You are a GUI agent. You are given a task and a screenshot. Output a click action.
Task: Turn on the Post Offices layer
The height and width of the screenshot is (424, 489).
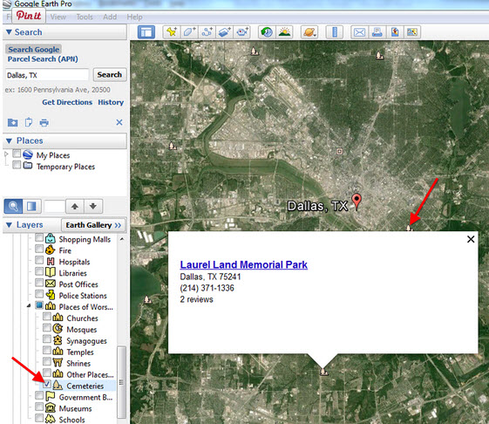[x=39, y=283]
